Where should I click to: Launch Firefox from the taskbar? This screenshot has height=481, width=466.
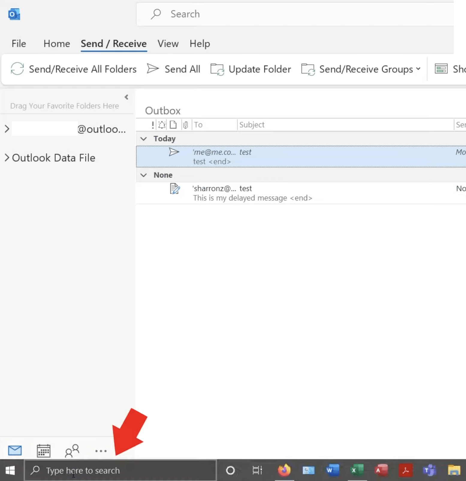click(284, 470)
